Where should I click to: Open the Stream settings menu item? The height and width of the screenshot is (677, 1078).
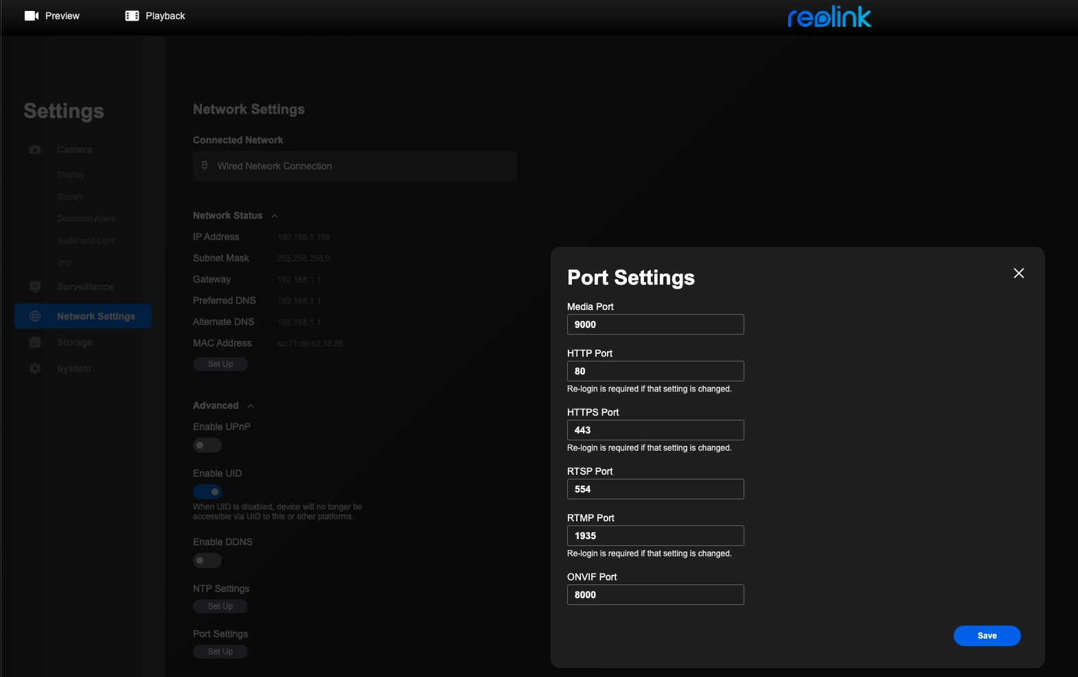pos(71,197)
